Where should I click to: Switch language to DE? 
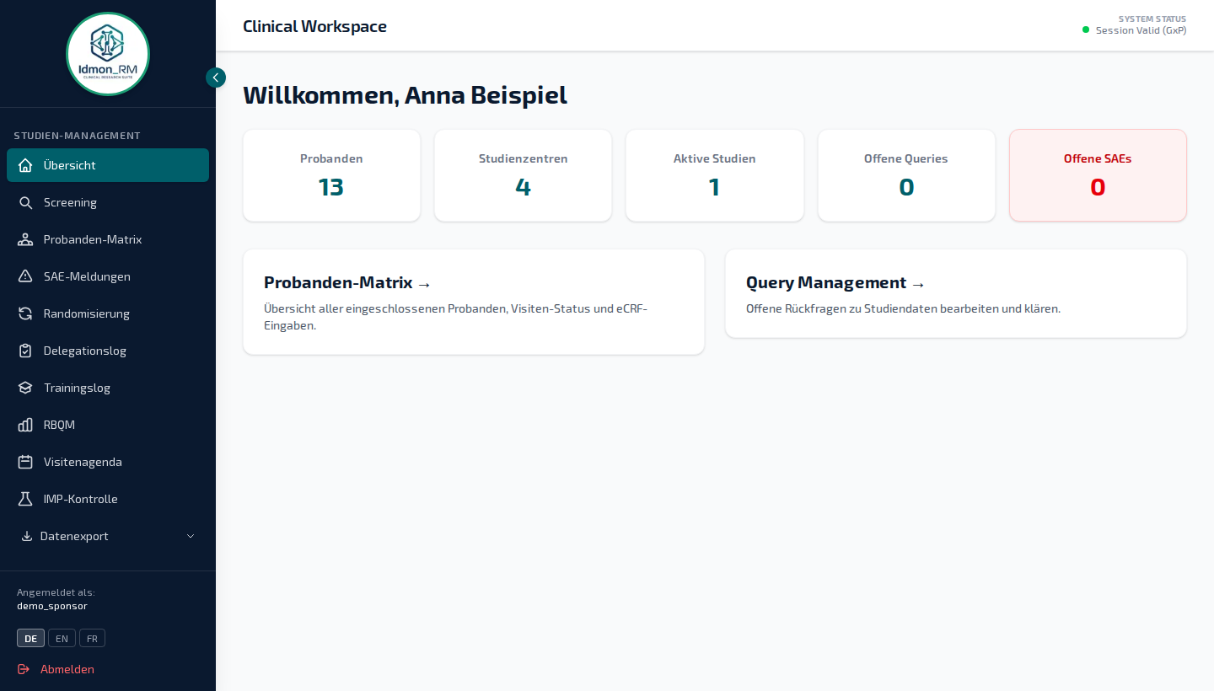coord(30,638)
